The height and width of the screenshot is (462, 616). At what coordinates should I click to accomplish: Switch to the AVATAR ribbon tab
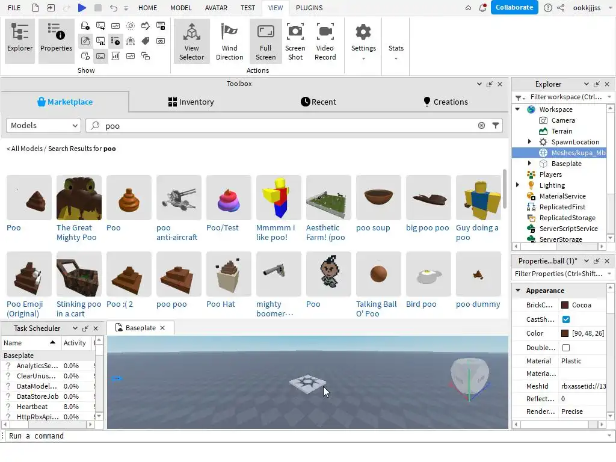pyautogui.click(x=216, y=8)
